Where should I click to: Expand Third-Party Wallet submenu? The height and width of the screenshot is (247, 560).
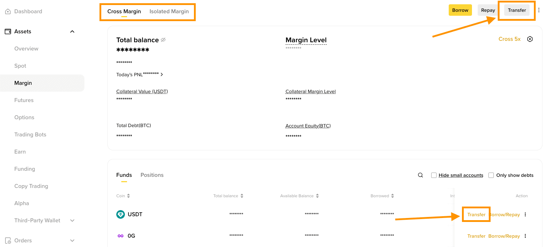72,221
